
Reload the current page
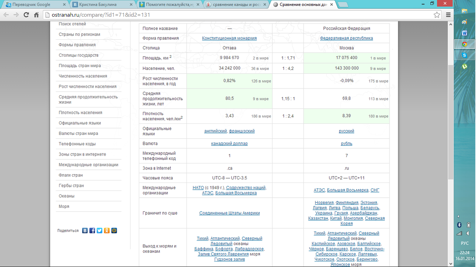[26, 15]
